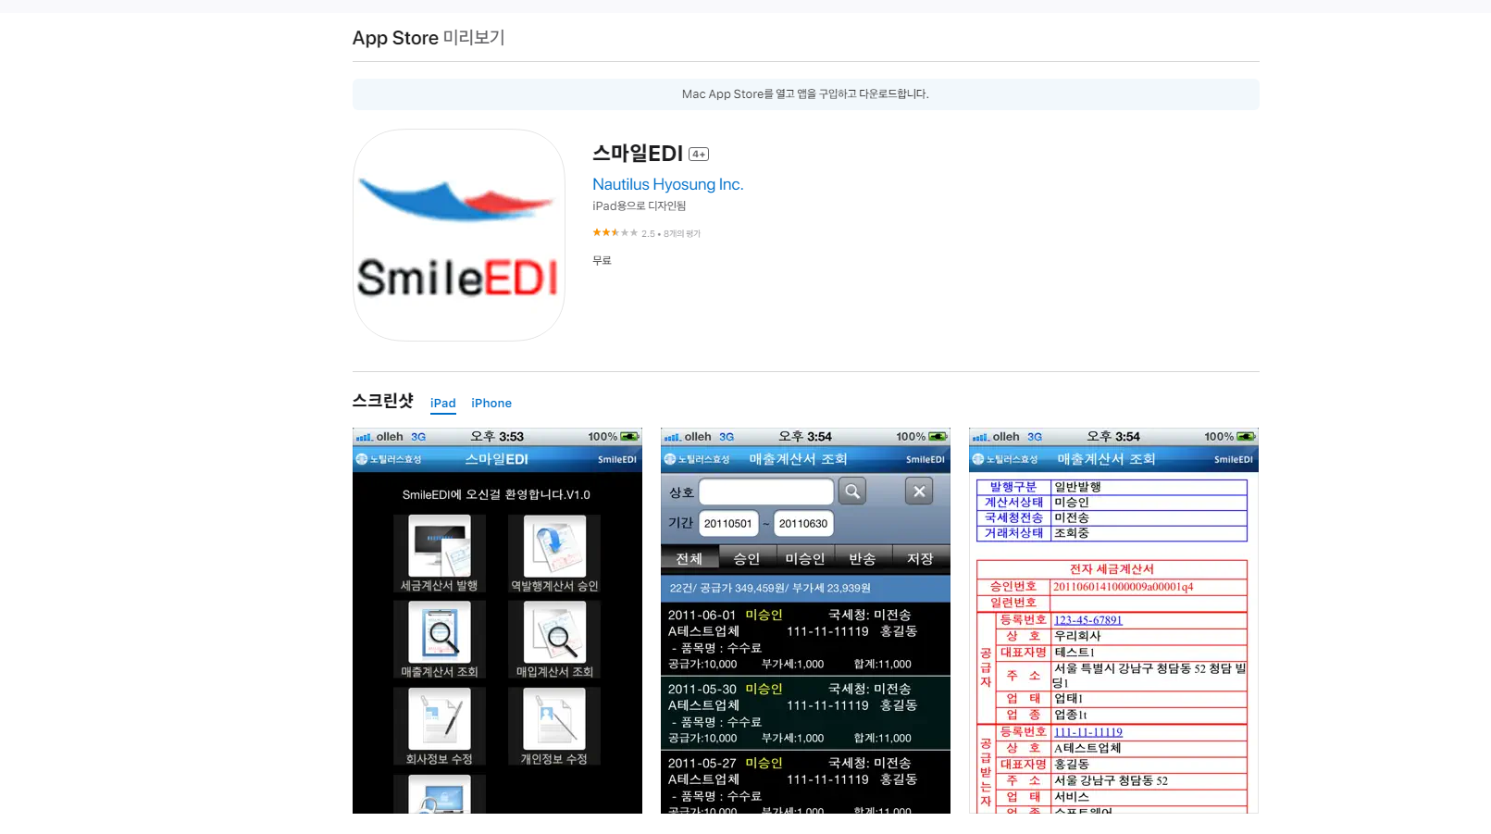Screen dimensions: 1491x834
Task: Click the 전자 세금계산서 heading in third screenshot
Action: pos(1112,569)
